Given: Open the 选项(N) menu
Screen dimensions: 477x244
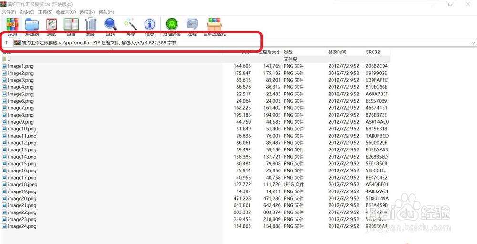Looking at the screenshot, I should click(x=87, y=12).
